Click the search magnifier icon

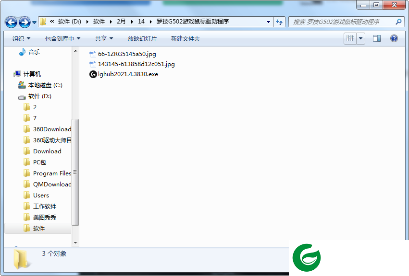(x=398, y=22)
